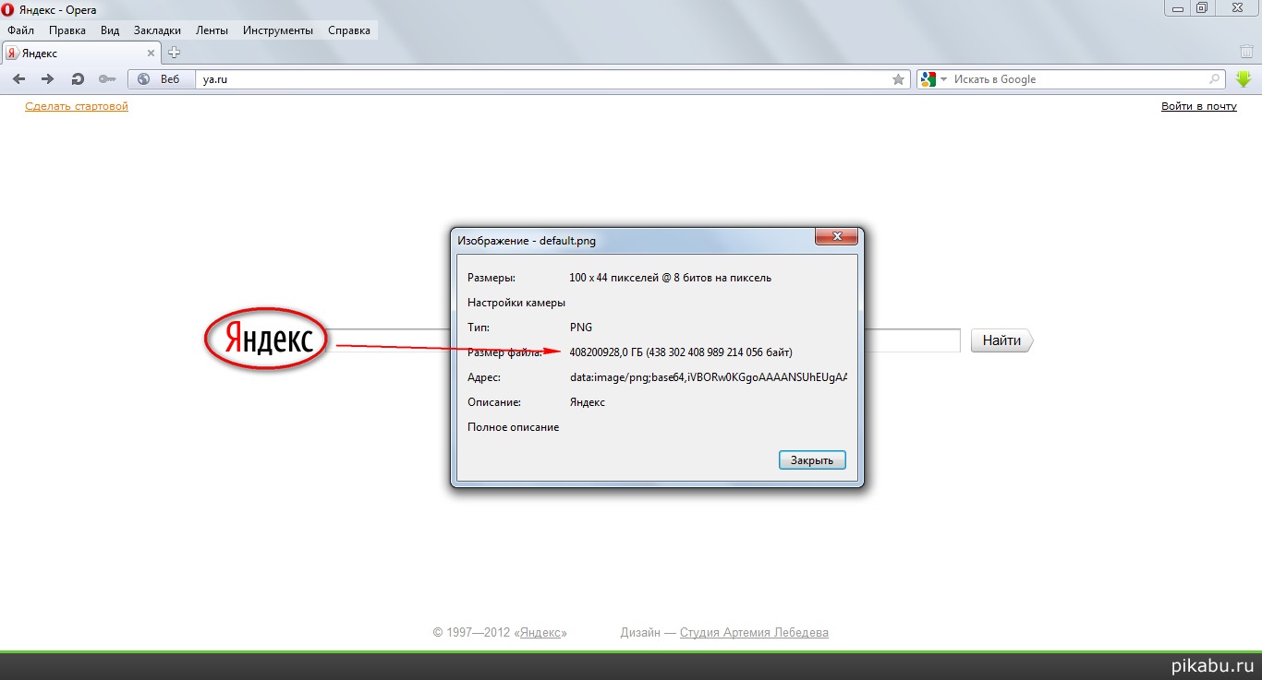This screenshot has height=680, width=1262.
Task: Open the Правка menu
Action: tap(67, 30)
